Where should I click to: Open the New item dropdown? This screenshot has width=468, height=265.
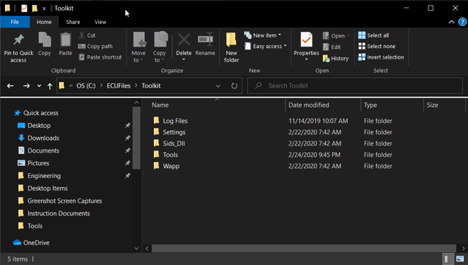coord(263,35)
